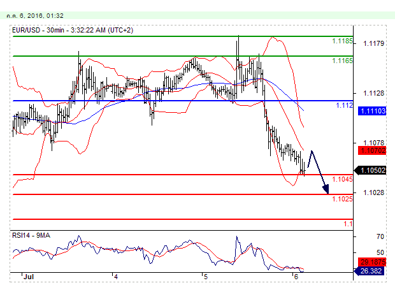Select the blue 1.11103 price tag

(372, 111)
